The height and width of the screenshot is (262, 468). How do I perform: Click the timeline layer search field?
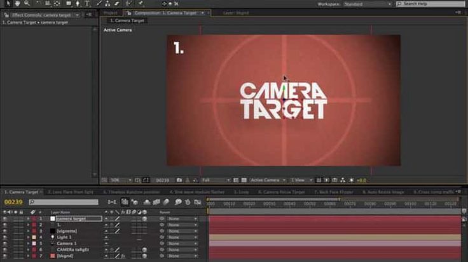pyautogui.click(x=64, y=202)
